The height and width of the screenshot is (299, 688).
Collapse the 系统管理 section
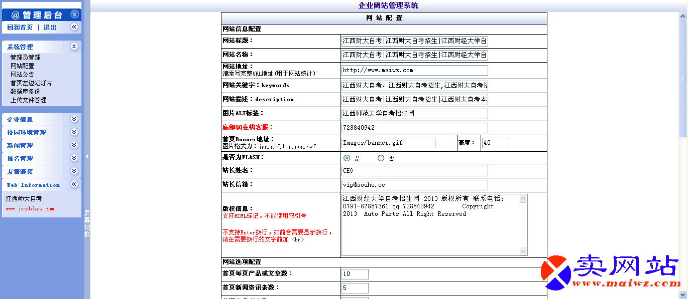coord(74,47)
